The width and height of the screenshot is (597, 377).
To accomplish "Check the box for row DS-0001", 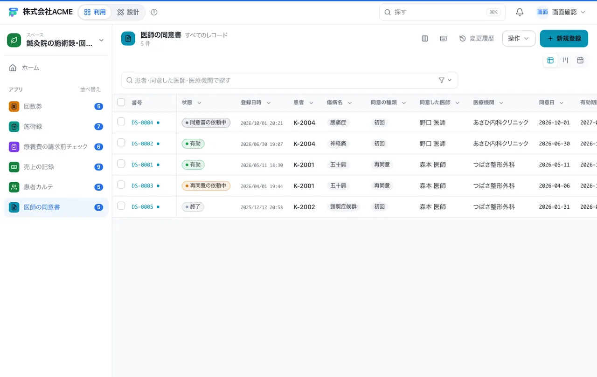I will coord(121,164).
